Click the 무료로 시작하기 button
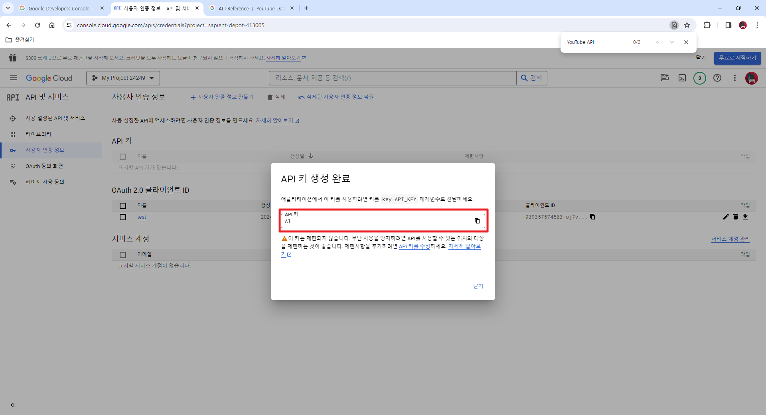The height and width of the screenshot is (415, 766). [x=738, y=58]
